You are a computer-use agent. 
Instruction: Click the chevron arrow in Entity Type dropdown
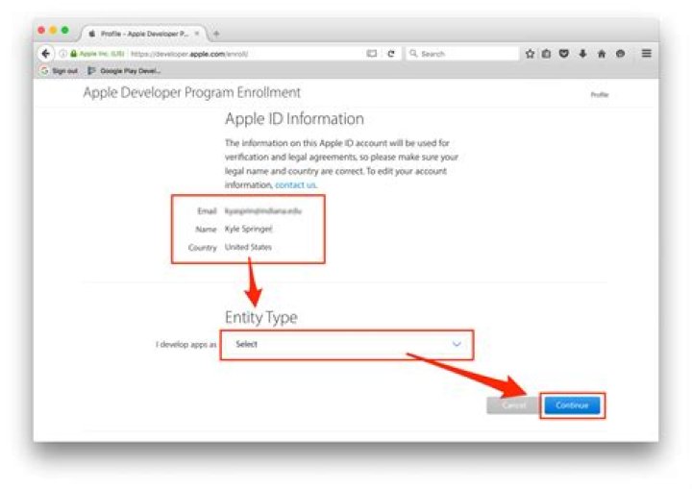(457, 344)
